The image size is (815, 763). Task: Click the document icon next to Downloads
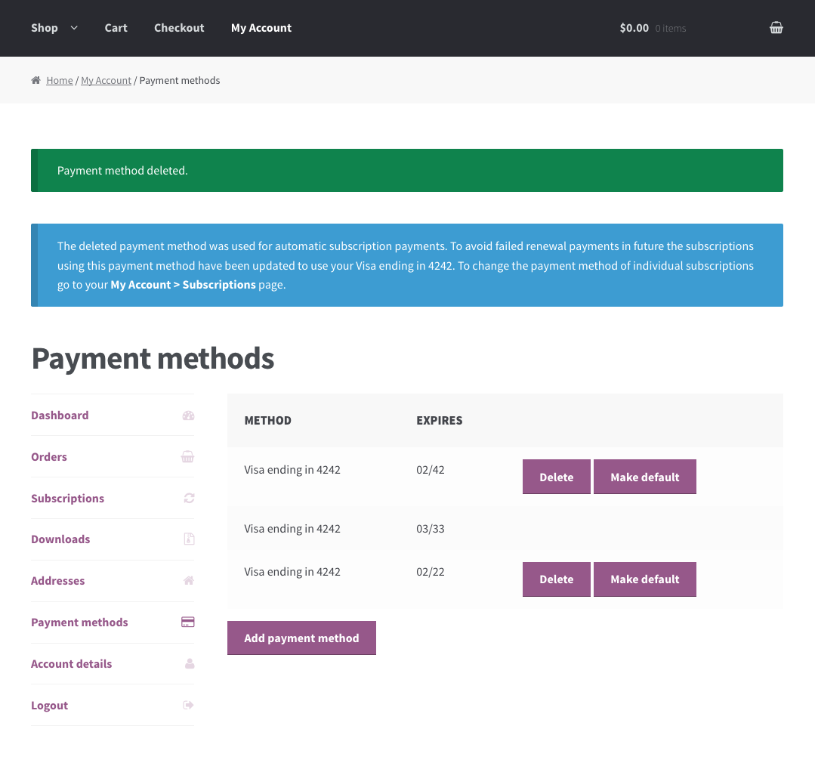187,539
